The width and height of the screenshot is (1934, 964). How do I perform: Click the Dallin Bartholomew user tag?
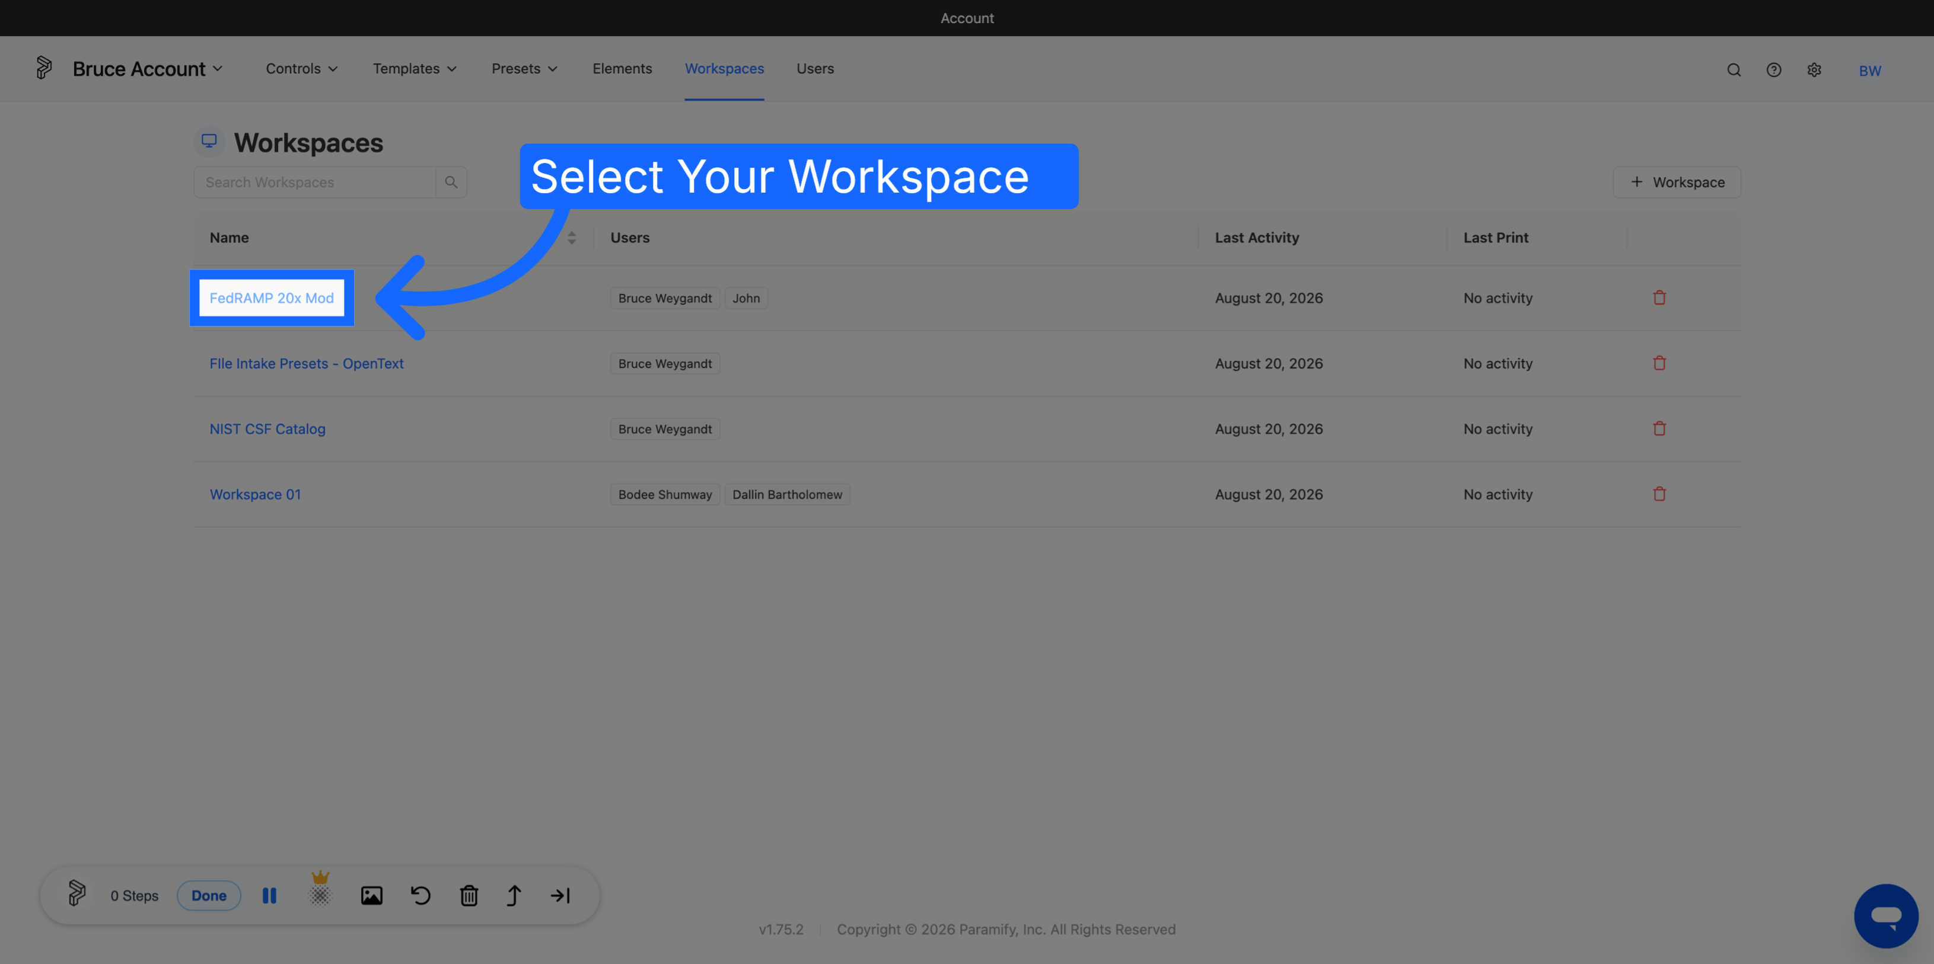tap(787, 494)
